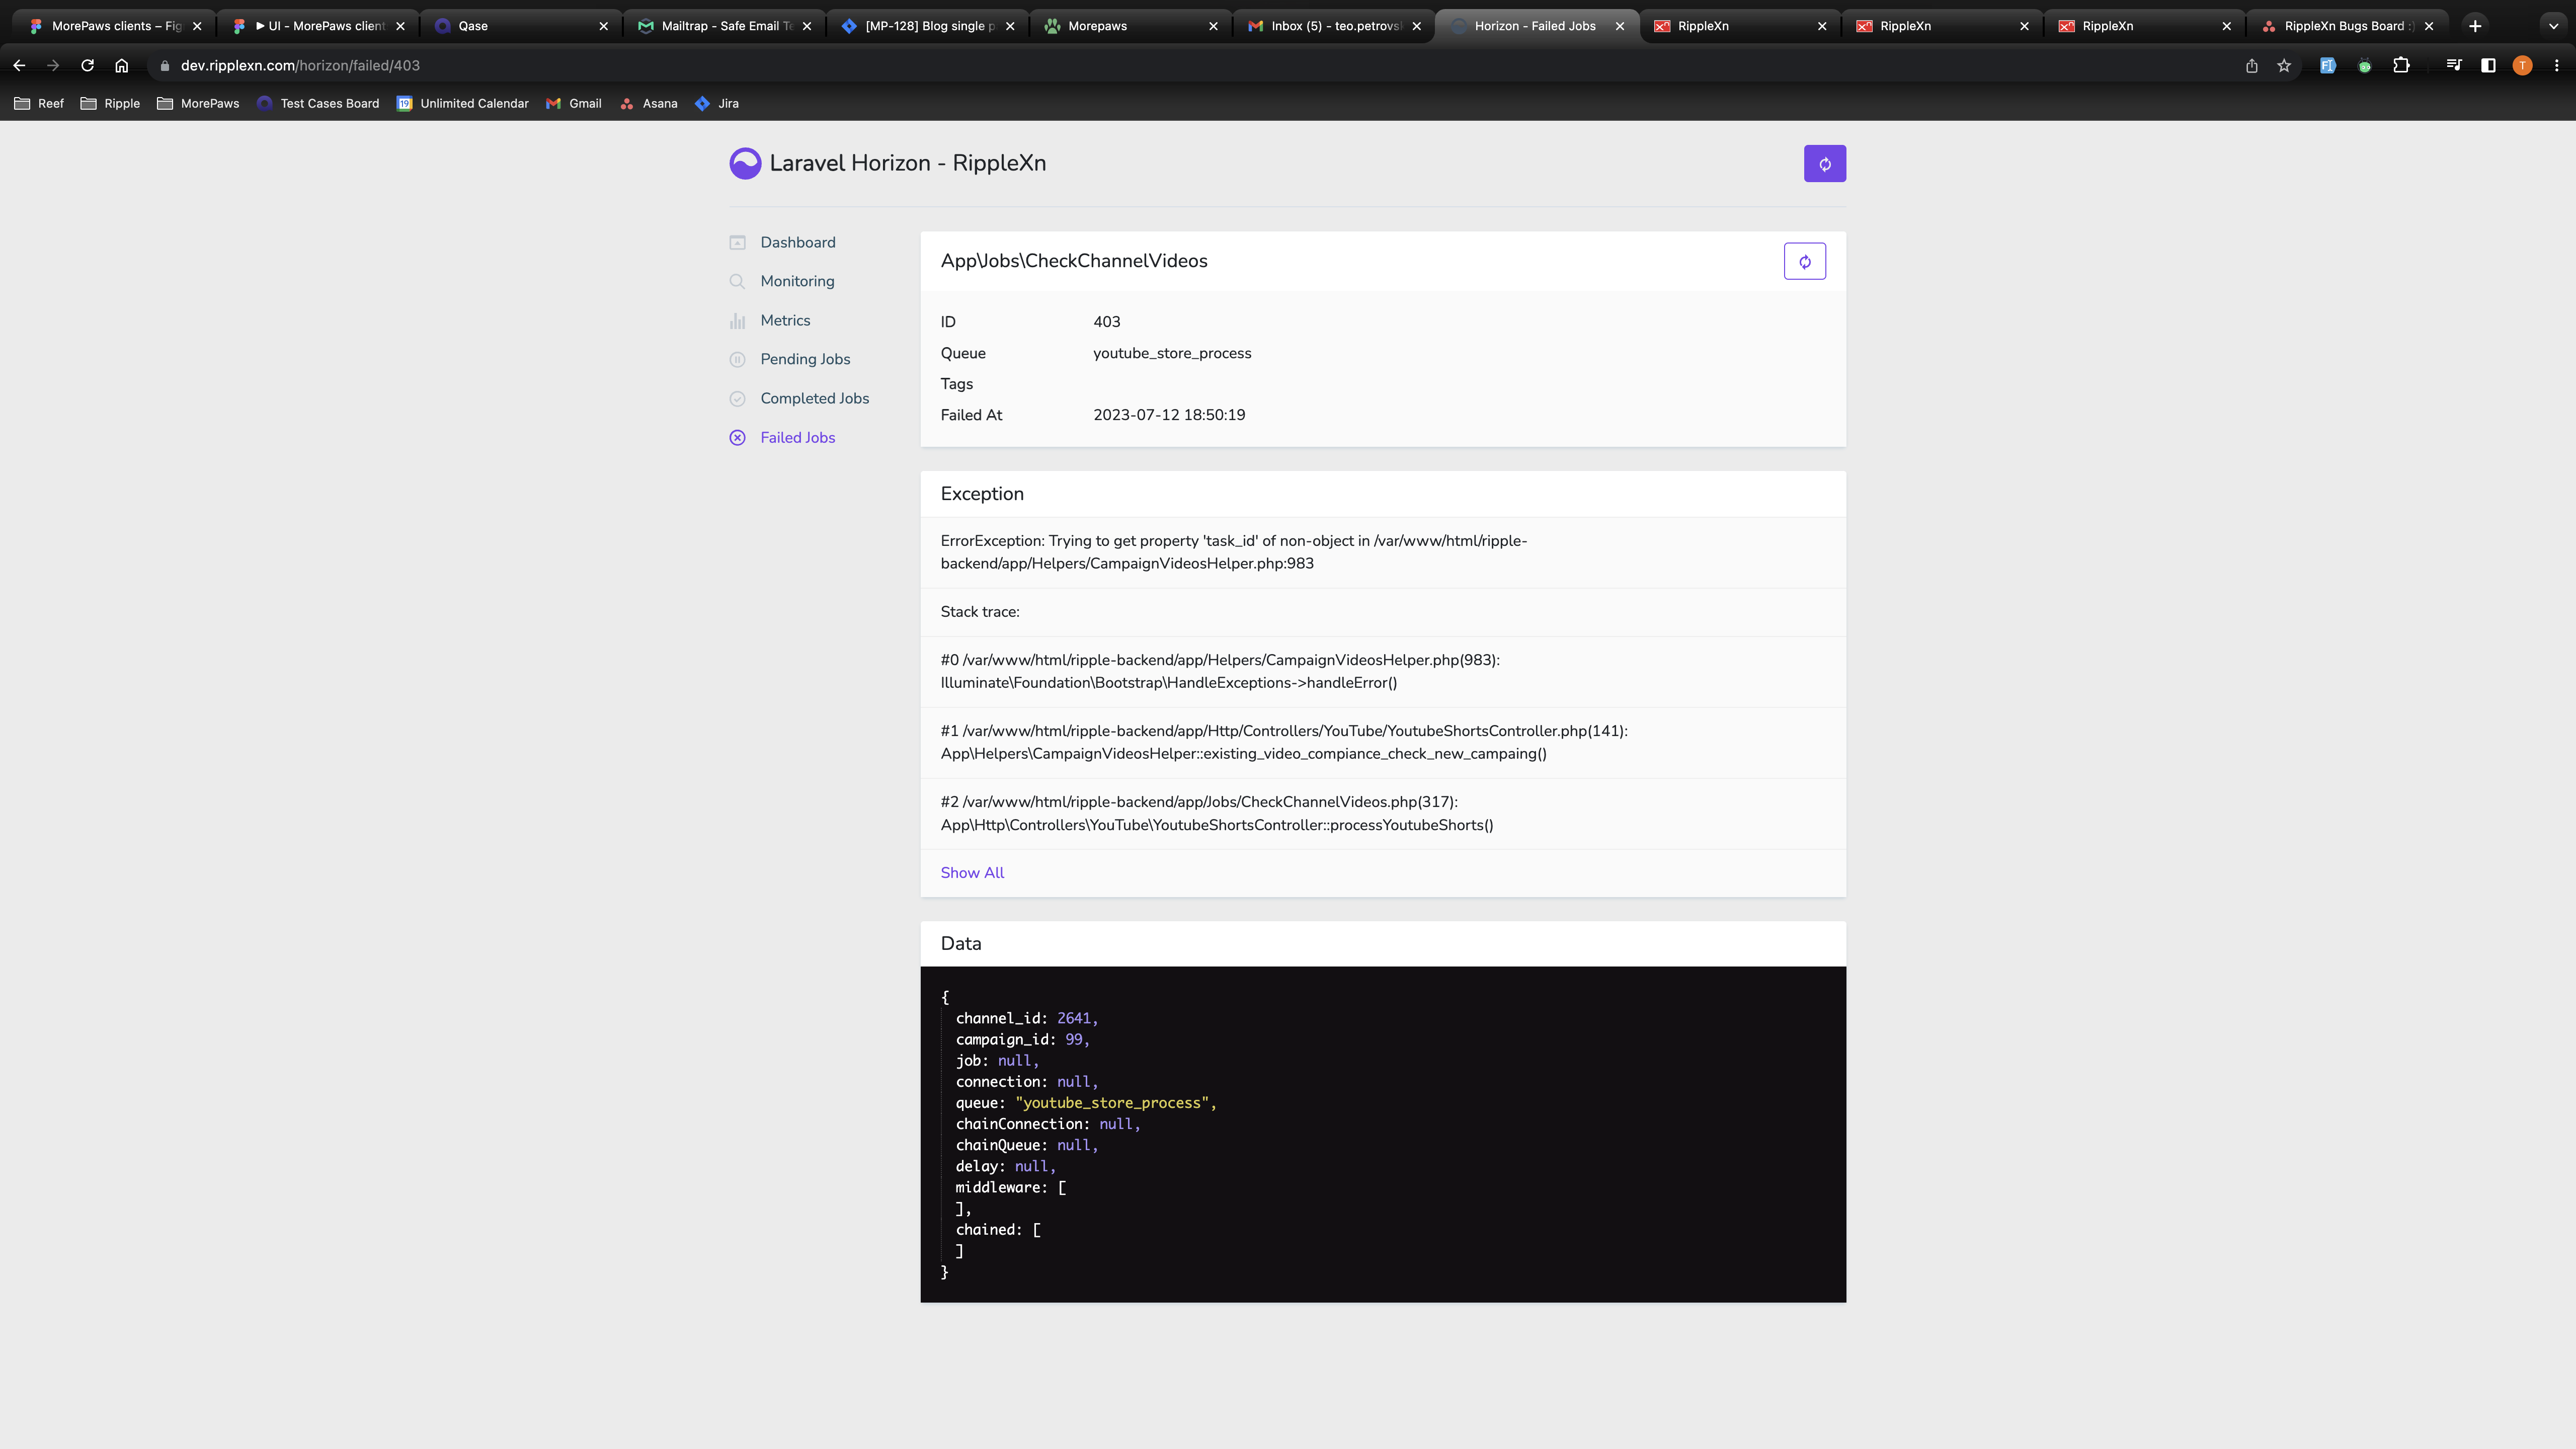The width and height of the screenshot is (2576, 1449).
Task: Open the Test Cases Board bookmark
Action: click(319, 103)
